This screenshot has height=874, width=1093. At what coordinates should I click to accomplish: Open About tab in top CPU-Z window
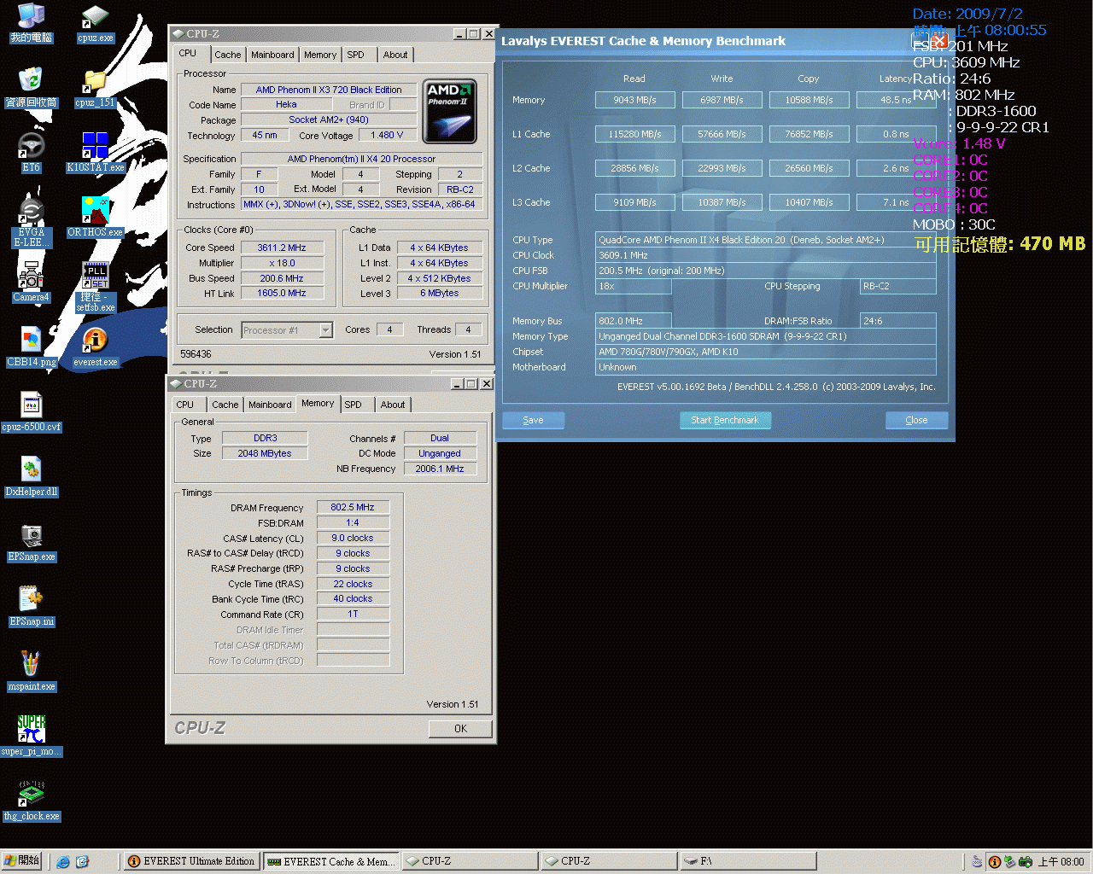pos(395,55)
